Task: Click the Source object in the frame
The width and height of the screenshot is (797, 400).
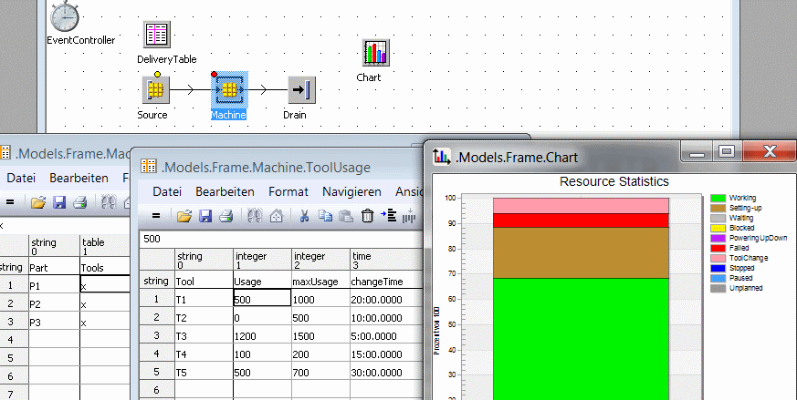Action: tap(156, 90)
